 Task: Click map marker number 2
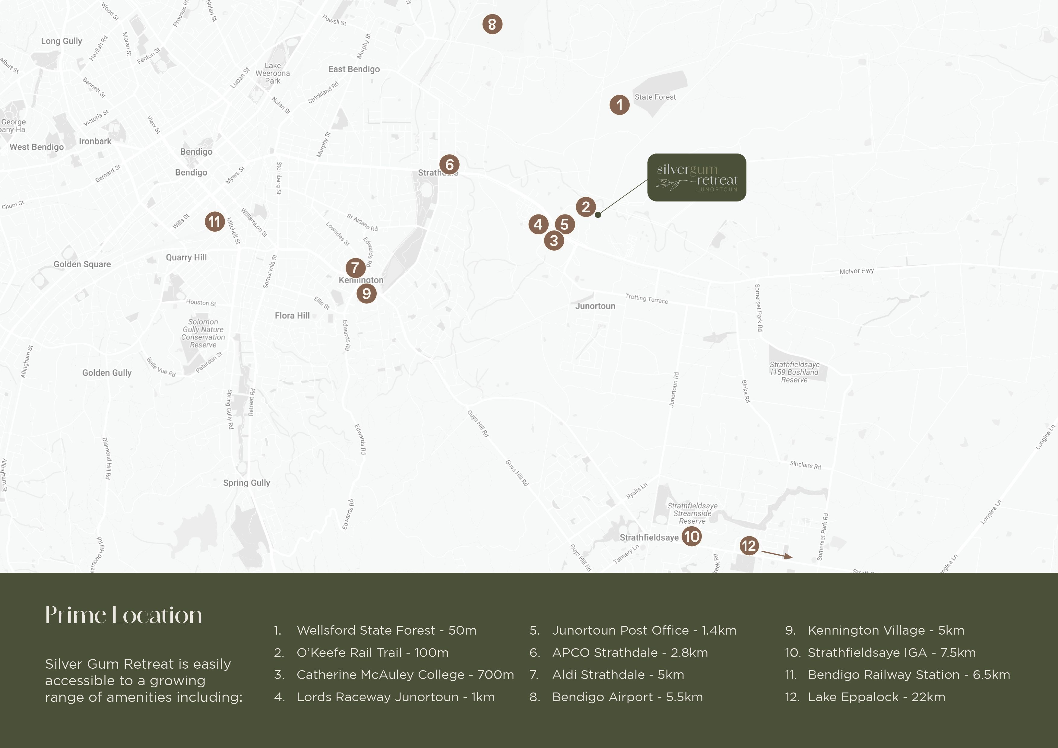click(586, 207)
